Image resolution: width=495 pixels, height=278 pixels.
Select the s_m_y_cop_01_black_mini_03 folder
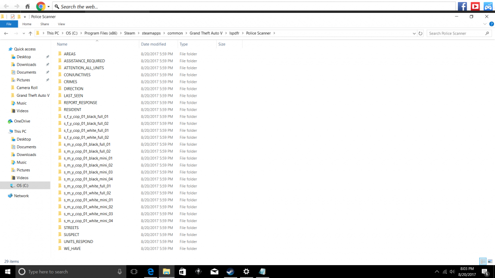88,172
